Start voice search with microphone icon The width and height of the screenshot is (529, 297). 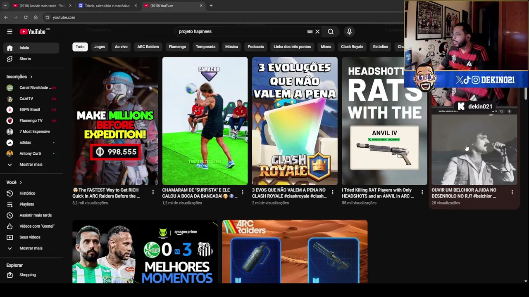(349, 31)
